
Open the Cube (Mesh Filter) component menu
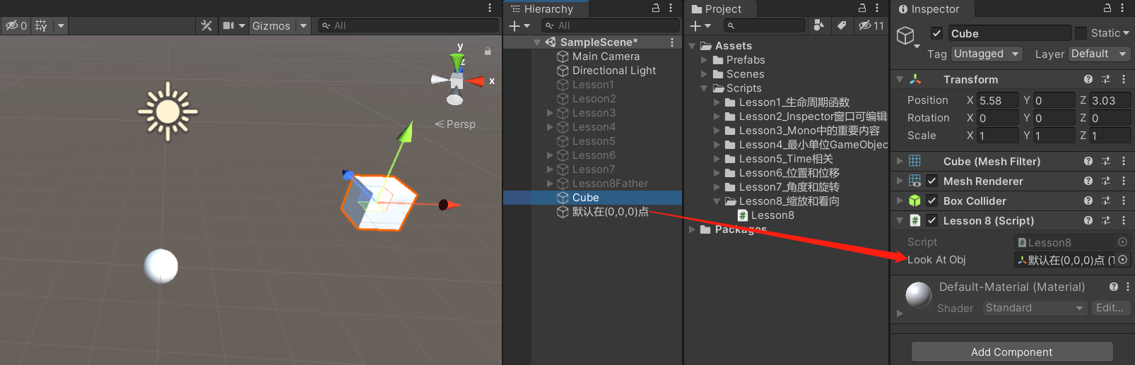click(x=1124, y=161)
